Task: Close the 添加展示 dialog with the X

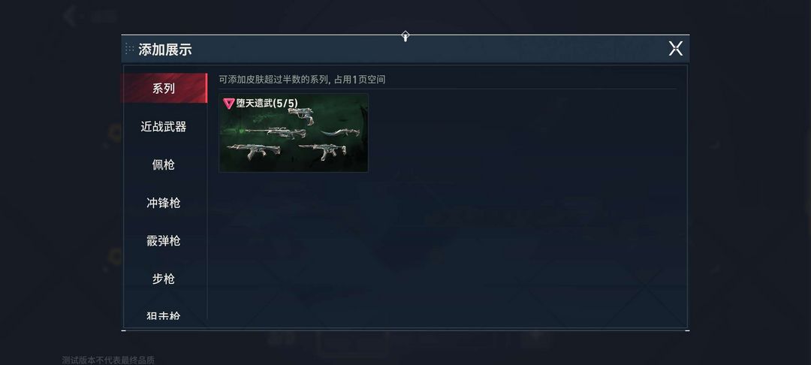Action: (x=676, y=49)
